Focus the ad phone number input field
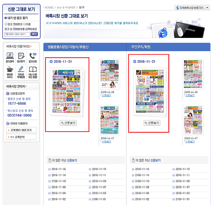 [x=17, y=34]
